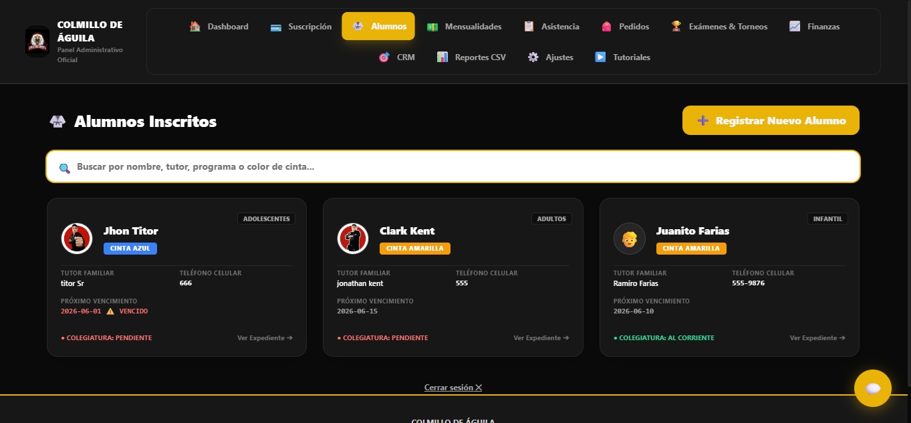911x423 pixels.
Task: Click the Exámenes & Torneos trophy icon
Action: pos(676,27)
